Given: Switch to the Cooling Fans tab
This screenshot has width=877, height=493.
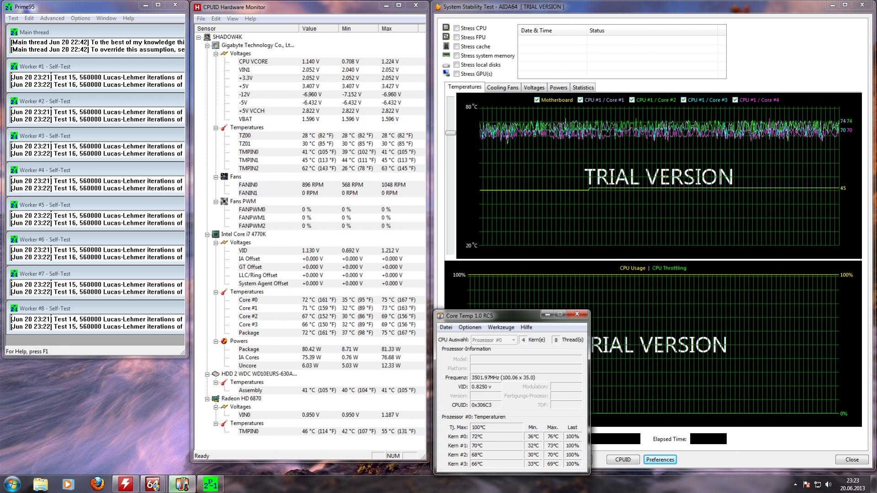Looking at the screenshot, I should [503, 88].
